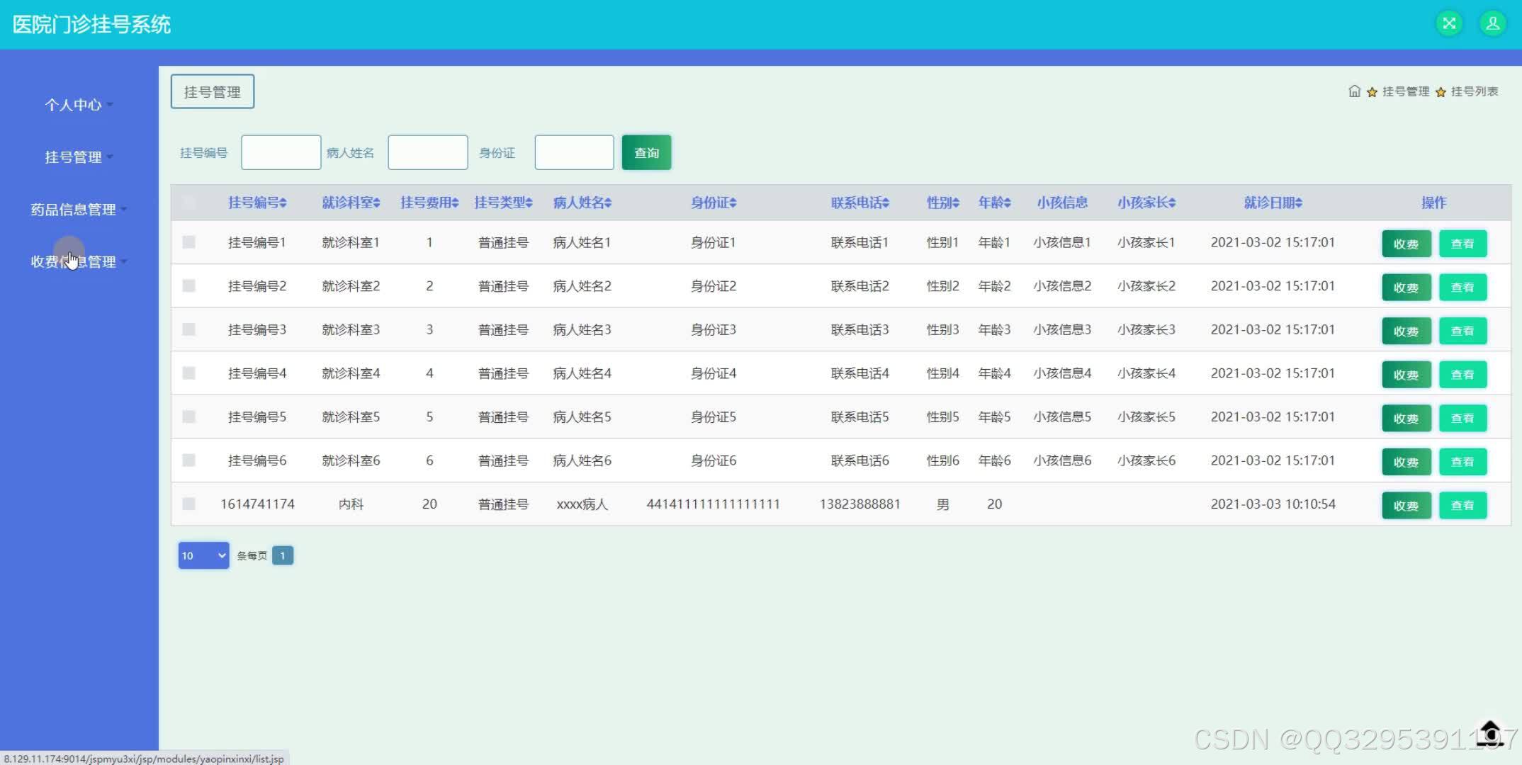Viewport: 1522px width, 765px height.
Task: Check the row for 挂号编号4
Action: 188,373
